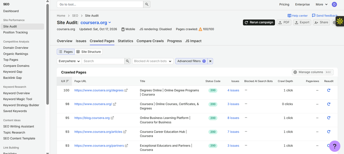Open external link icon for www.coursera.org/ homepage

(x=115, y=104)
